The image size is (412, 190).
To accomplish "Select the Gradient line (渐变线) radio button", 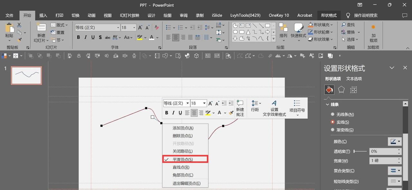I will tap(333, 130).
